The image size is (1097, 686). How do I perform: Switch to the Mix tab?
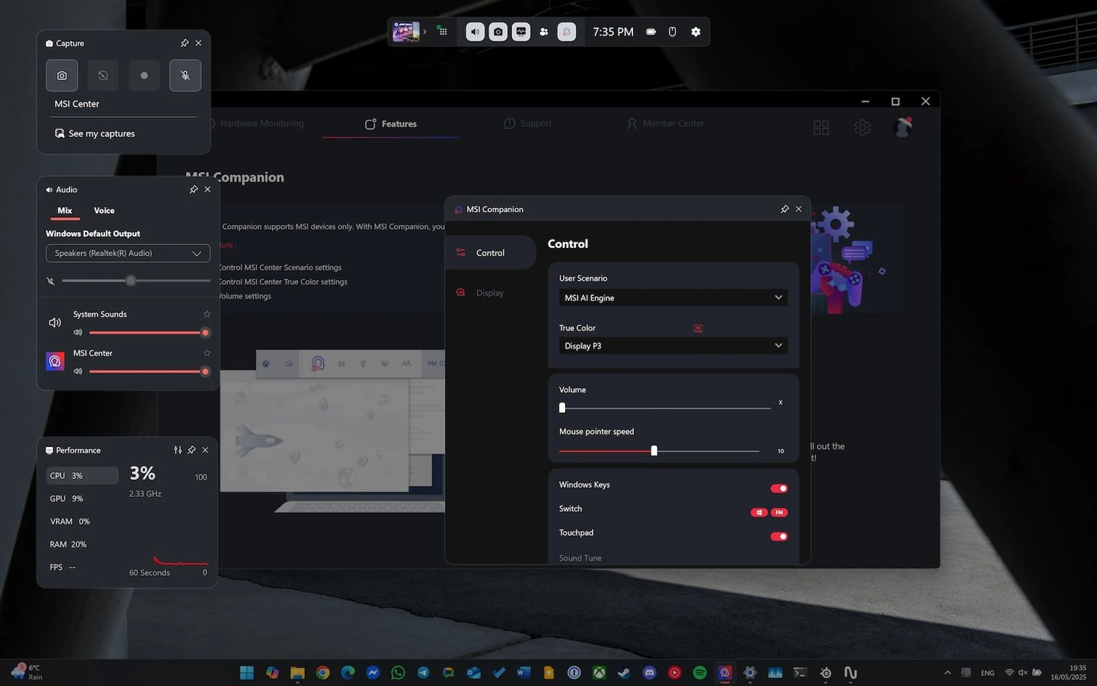coord(65,210)
